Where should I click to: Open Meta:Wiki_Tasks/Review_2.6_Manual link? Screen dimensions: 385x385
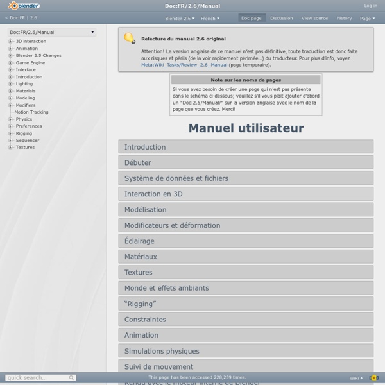click(184, 65)
